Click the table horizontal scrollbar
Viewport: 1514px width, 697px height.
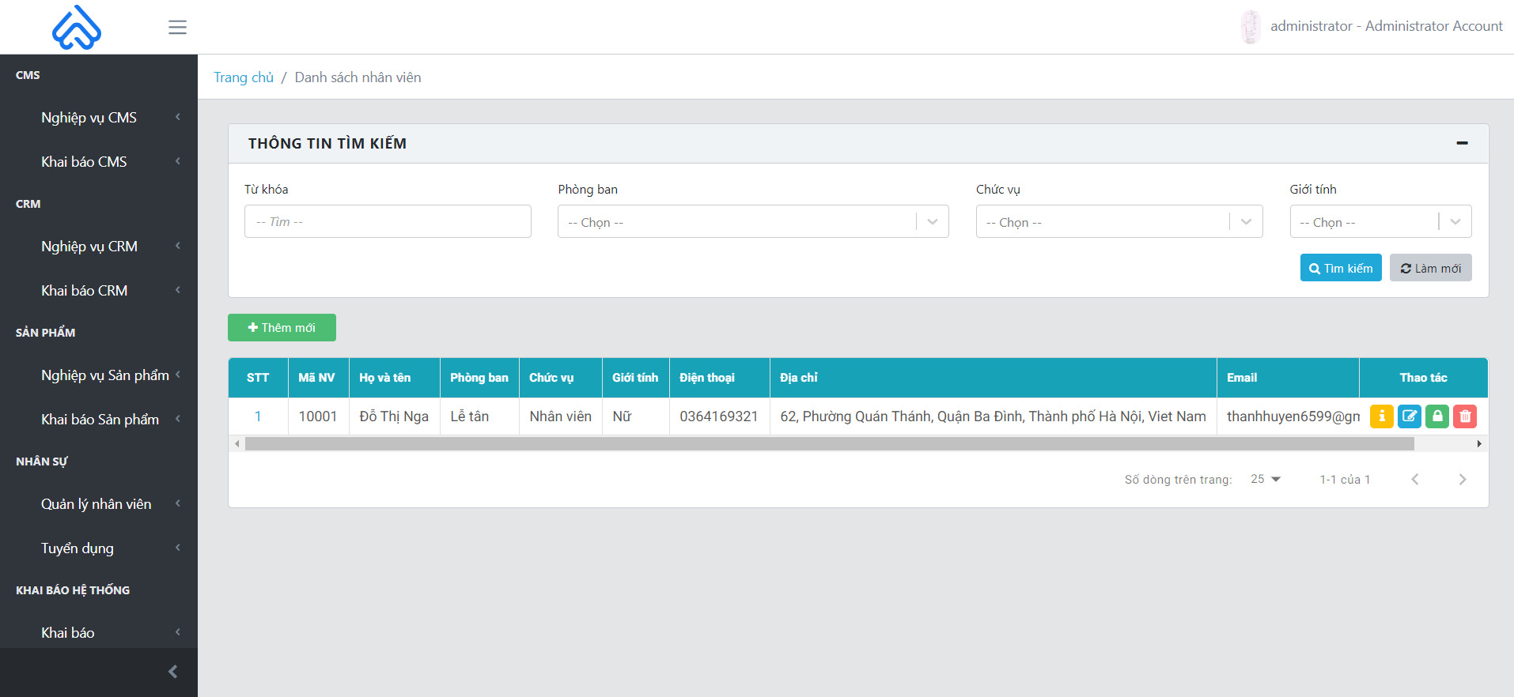(829, 444)
